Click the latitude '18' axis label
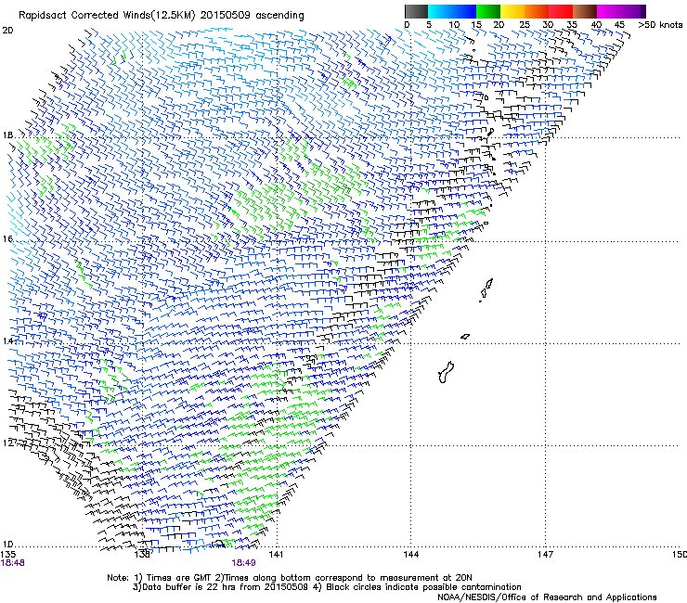Screen dimensions: 687x603 7,135
